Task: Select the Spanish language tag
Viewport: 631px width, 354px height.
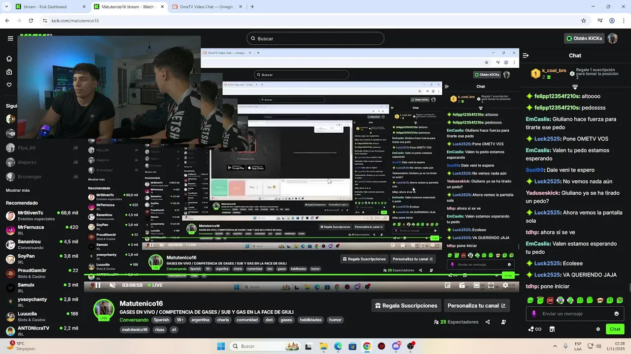Action: pyautogui.click(x=161, y=320)
